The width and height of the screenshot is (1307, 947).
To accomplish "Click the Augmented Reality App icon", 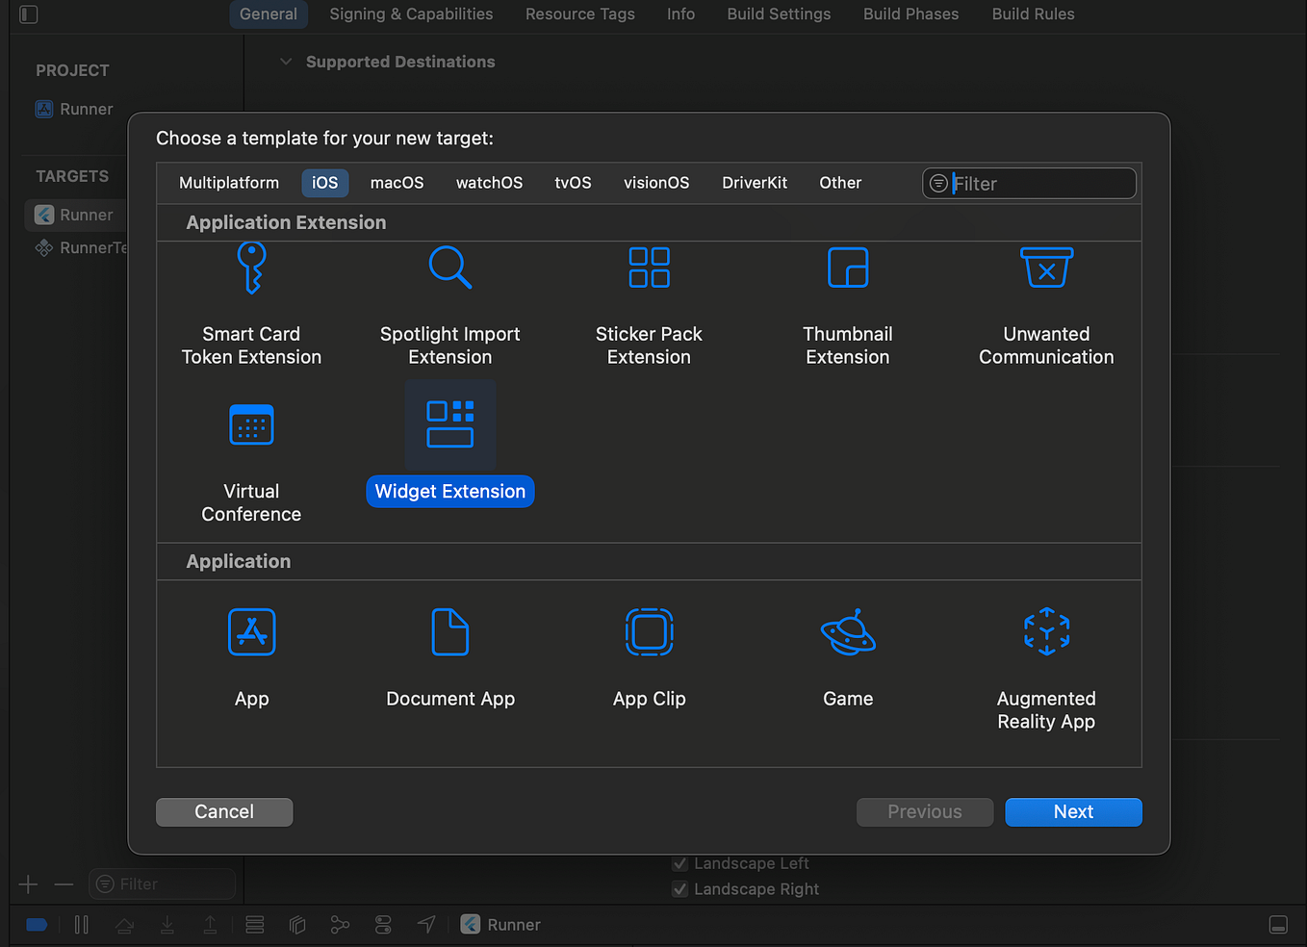I will (1046, 632).
